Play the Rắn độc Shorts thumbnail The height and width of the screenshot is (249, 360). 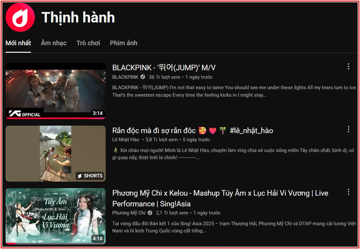pos(56,154)
